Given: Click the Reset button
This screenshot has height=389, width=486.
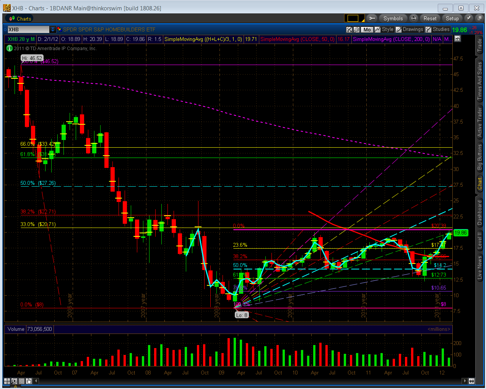Looking at the screenshot, I should point(430,18).
